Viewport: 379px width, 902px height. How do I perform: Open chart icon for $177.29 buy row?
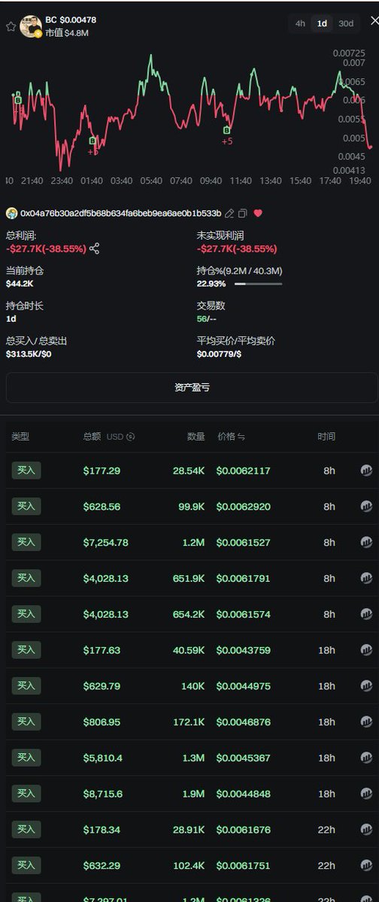point(366,471)
